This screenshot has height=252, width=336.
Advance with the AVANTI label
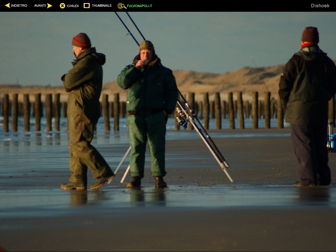[40, 6]
